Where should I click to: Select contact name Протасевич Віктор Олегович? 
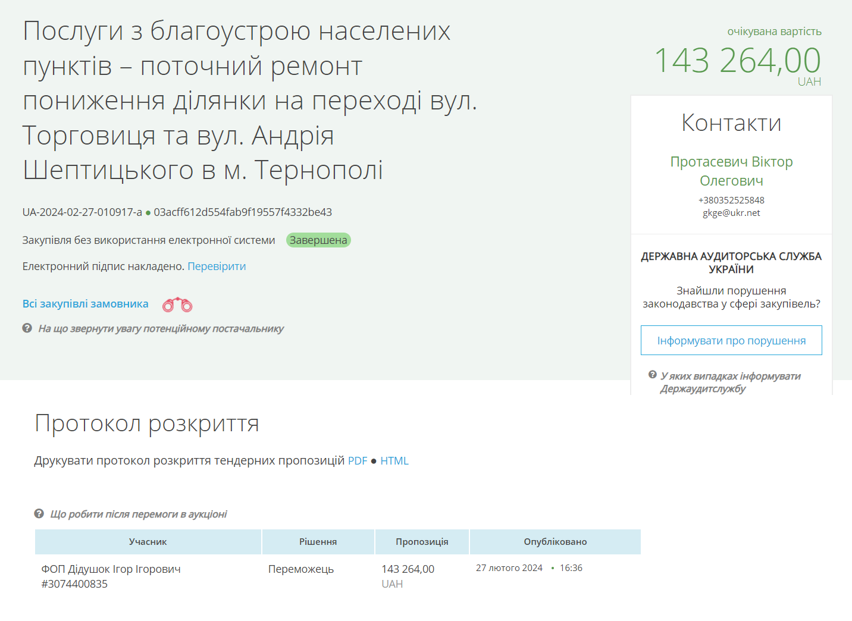click(x=731, y=171)
